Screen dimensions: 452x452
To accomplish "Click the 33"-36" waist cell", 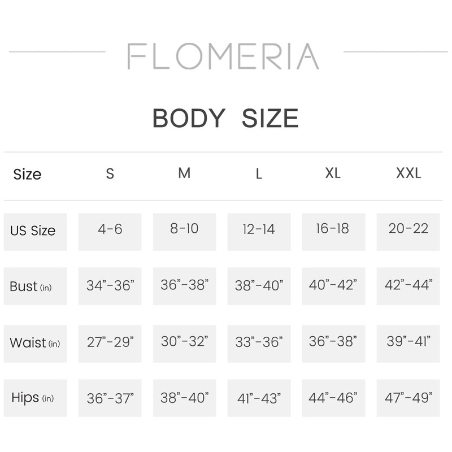I will click(x=259, y=342).
